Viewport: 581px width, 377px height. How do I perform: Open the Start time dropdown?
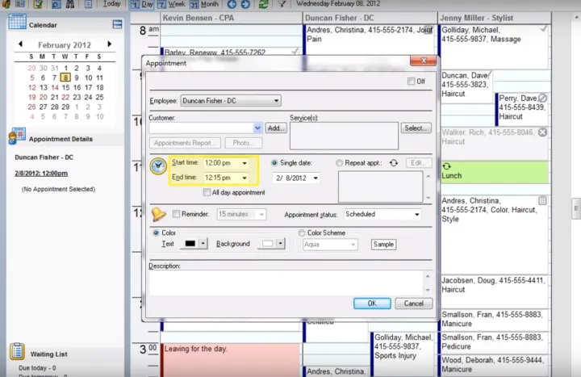[x=245, y=163]
